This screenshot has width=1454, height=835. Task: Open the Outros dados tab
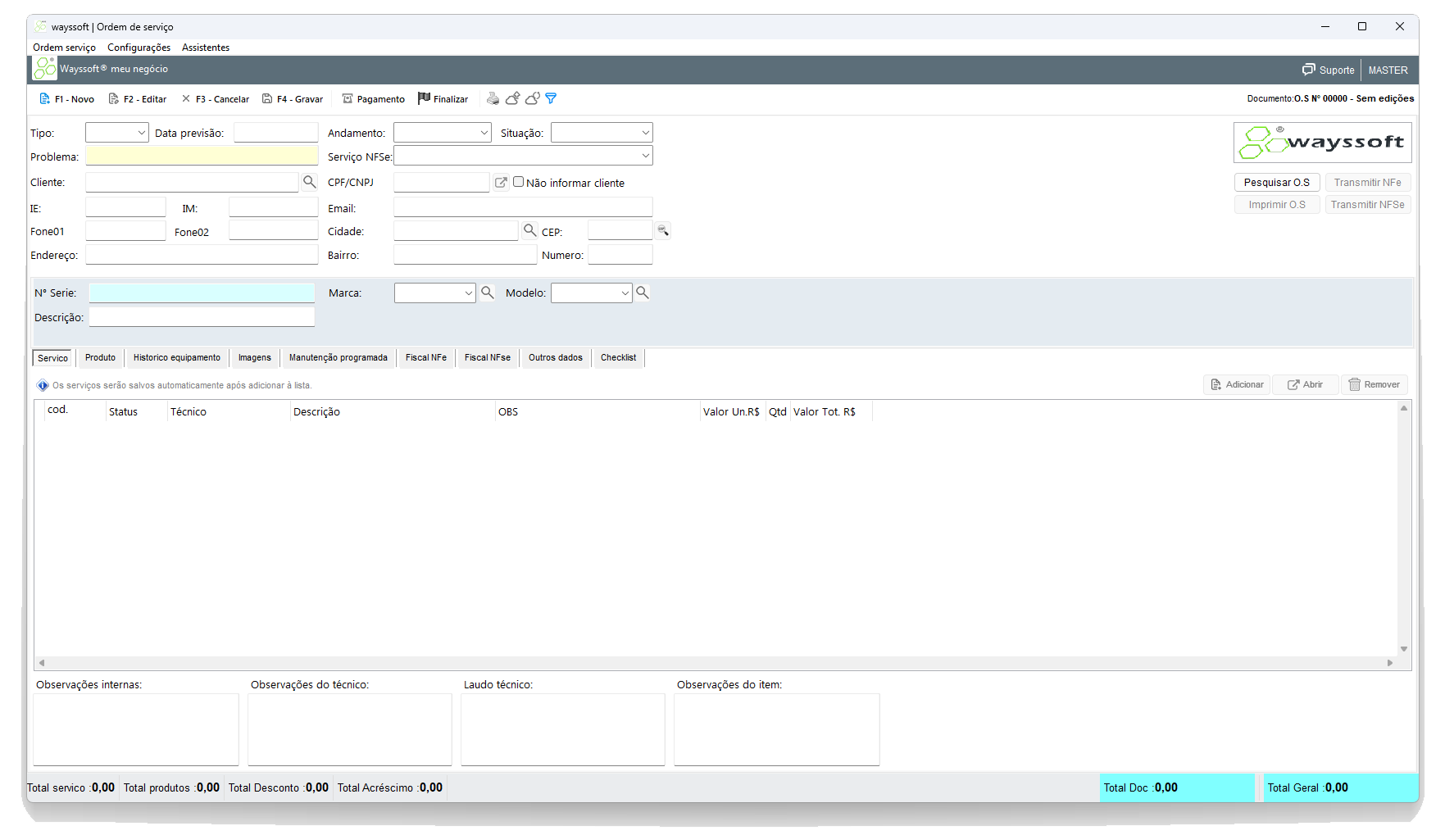(x=556, y=358)
